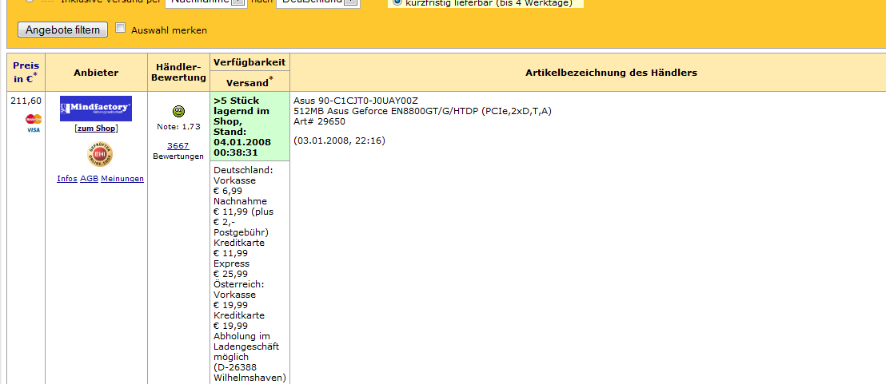Screen dimensions: 886x384
Task: Click the (D-26388 Wilhelmshaven) text
Action: click(249, 372)
